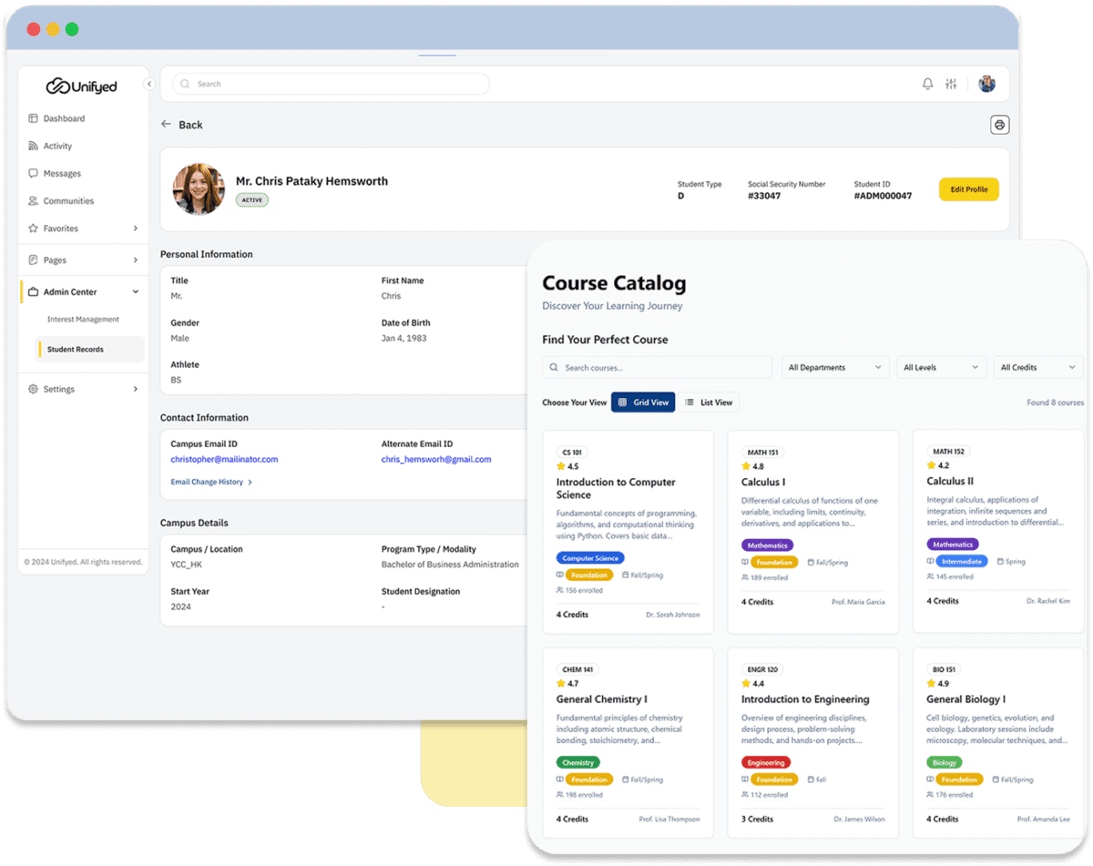Open the All Levels dropdown
Viewport: 1093px width, 866px height.
942,367
